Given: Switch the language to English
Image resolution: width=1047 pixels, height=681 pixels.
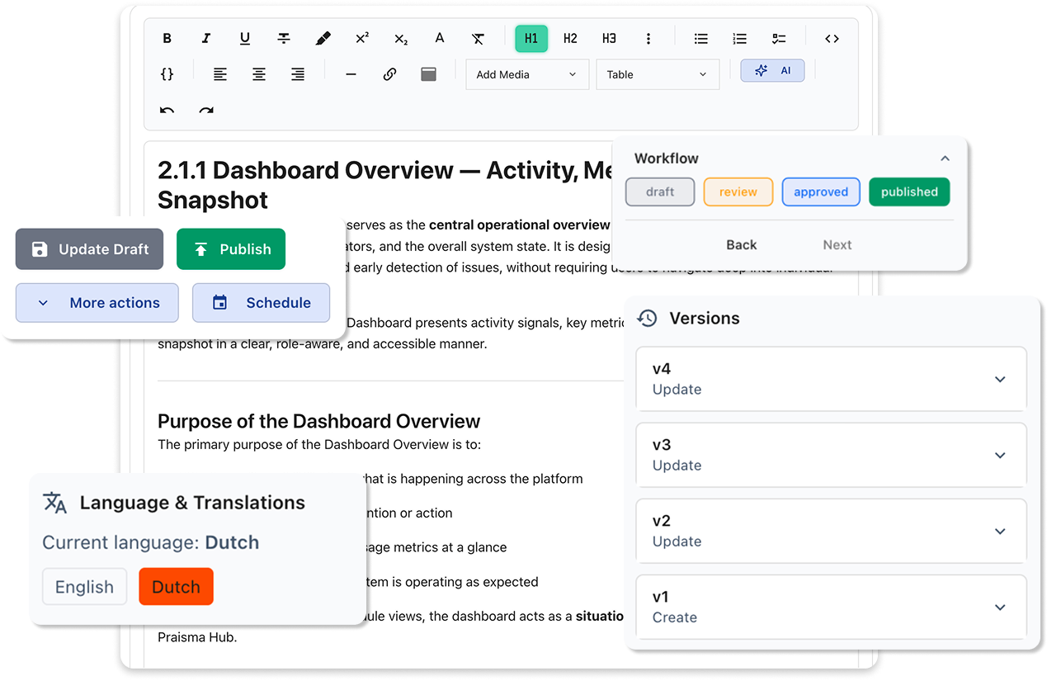Looking at the screenshot, I should click(84, 587).
